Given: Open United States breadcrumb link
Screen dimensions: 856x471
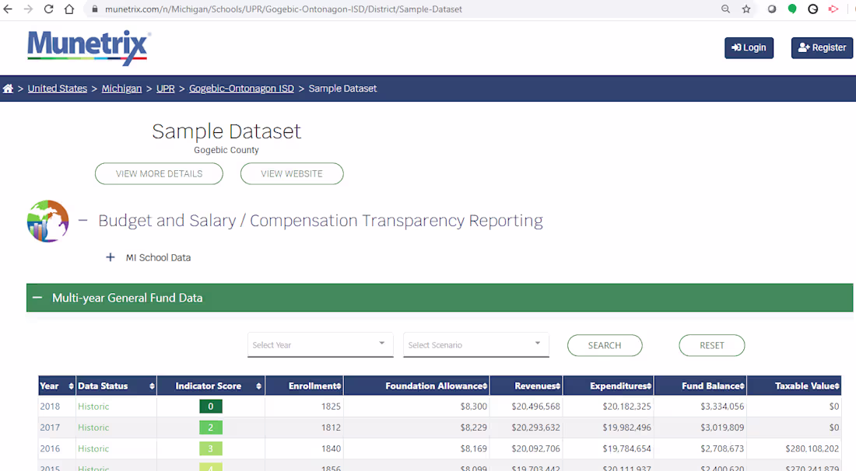Looking at the screenshot, I should coord(58,89).
